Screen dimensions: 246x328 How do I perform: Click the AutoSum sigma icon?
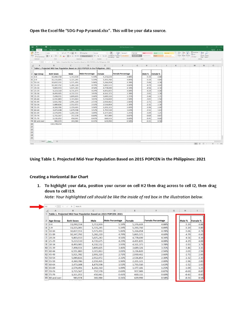(x=192, y=52)
